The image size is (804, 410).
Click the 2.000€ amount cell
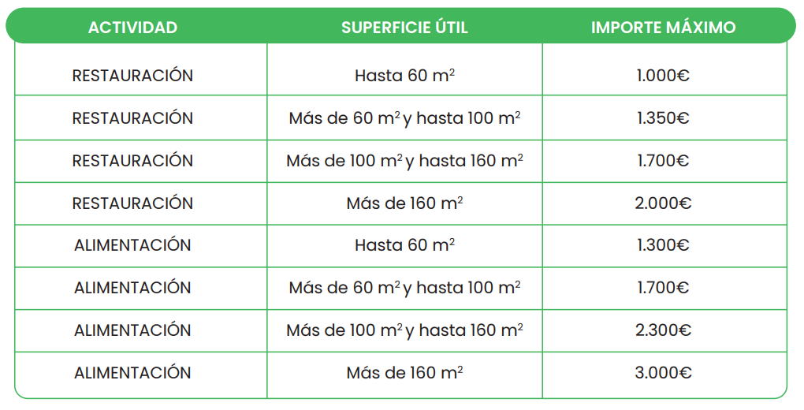click(664, 203)
